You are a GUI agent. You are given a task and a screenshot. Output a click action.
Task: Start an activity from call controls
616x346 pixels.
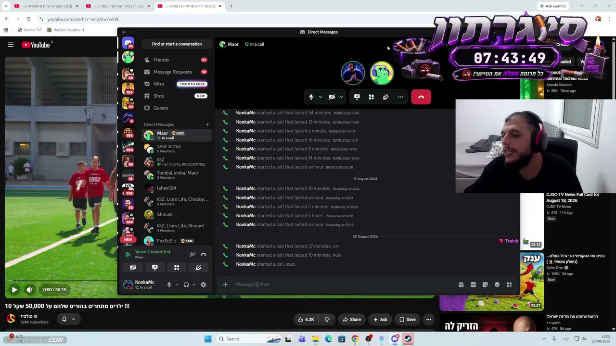371,97
